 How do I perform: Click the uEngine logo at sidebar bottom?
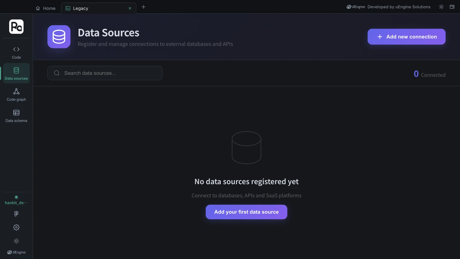[x=16, y=252]
